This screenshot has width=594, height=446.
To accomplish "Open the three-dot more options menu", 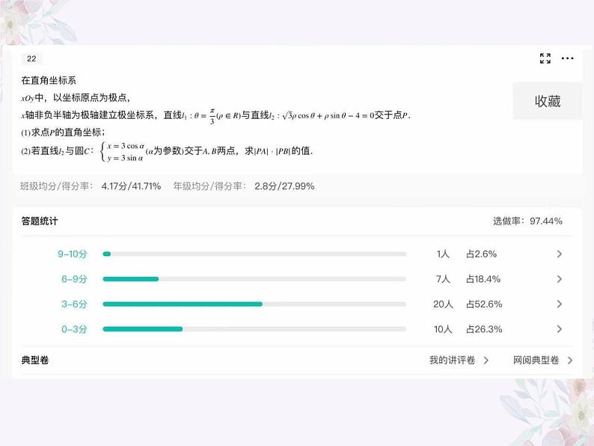I will pos(568,58).
